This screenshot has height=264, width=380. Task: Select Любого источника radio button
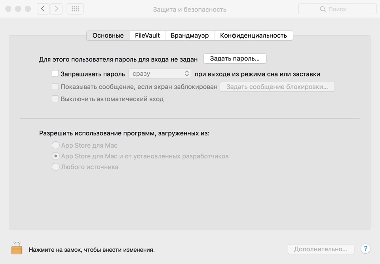56,167
